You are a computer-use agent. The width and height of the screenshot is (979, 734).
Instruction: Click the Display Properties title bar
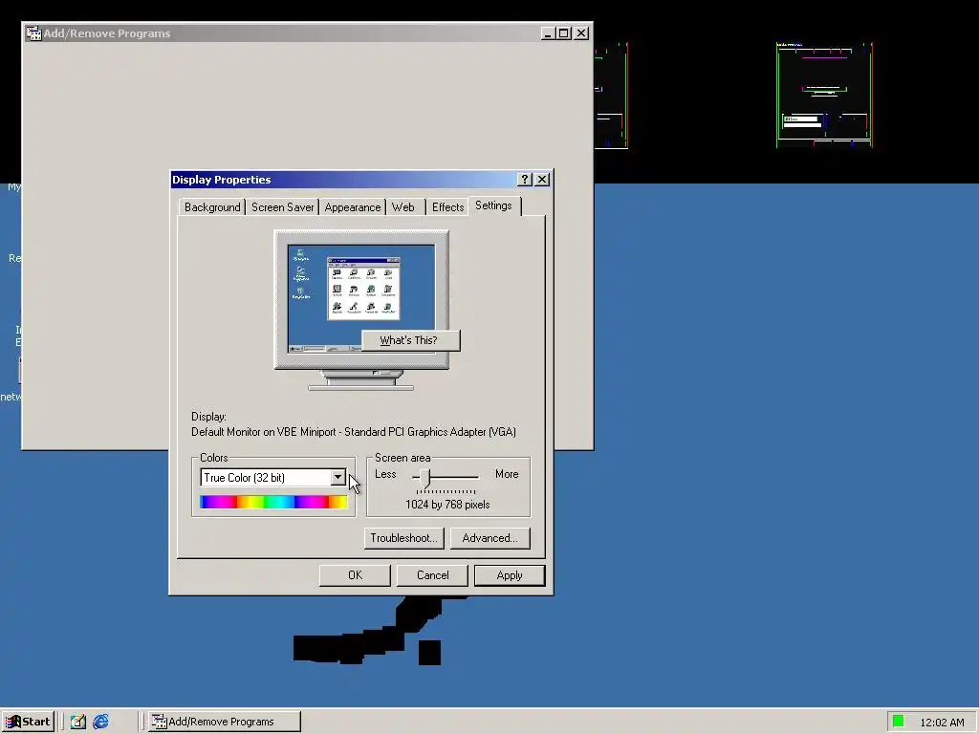coord(343,180)
